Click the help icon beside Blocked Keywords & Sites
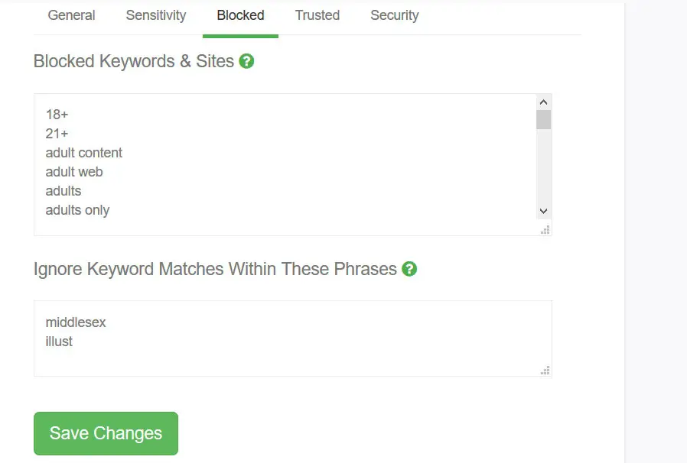Image resolution: width=687 pixels, height=463 pixels. coord(246,61)
